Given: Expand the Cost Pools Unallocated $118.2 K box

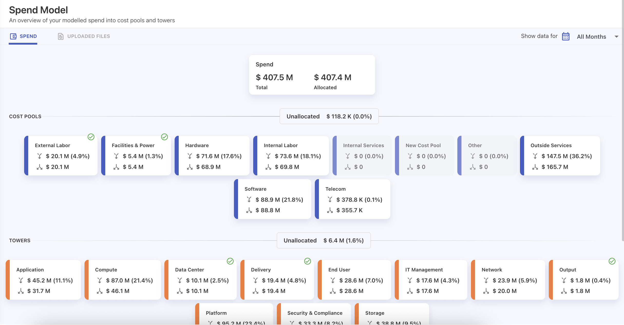Looking at the screenshot, I should click(329, 116).
